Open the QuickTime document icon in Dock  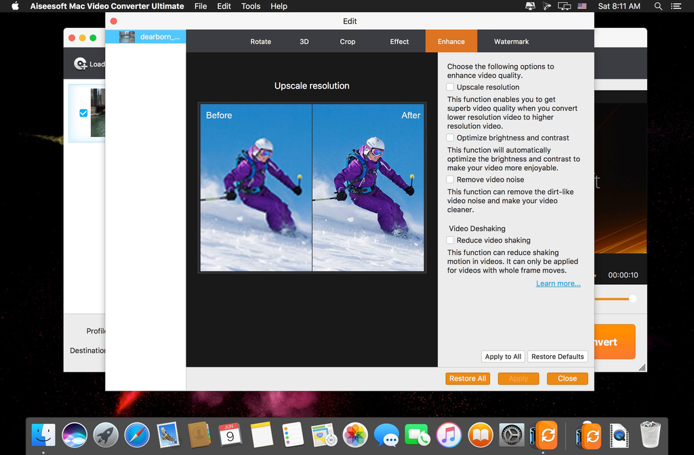click(x=619, y=435)
